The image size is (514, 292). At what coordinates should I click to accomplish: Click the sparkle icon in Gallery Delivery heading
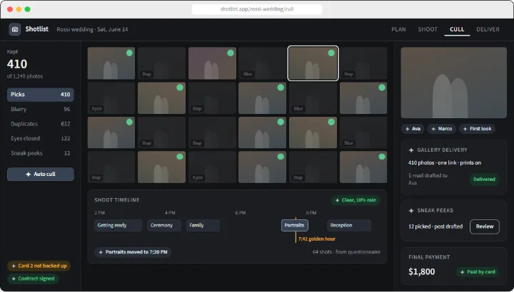(411, 150)
